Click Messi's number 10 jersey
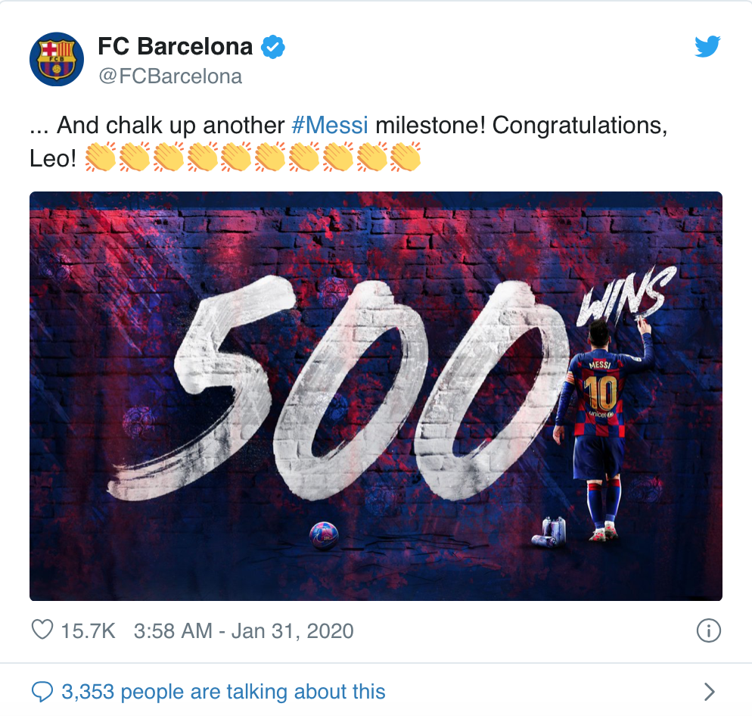This screenshot has width=752, height=716. pos(600,394)
